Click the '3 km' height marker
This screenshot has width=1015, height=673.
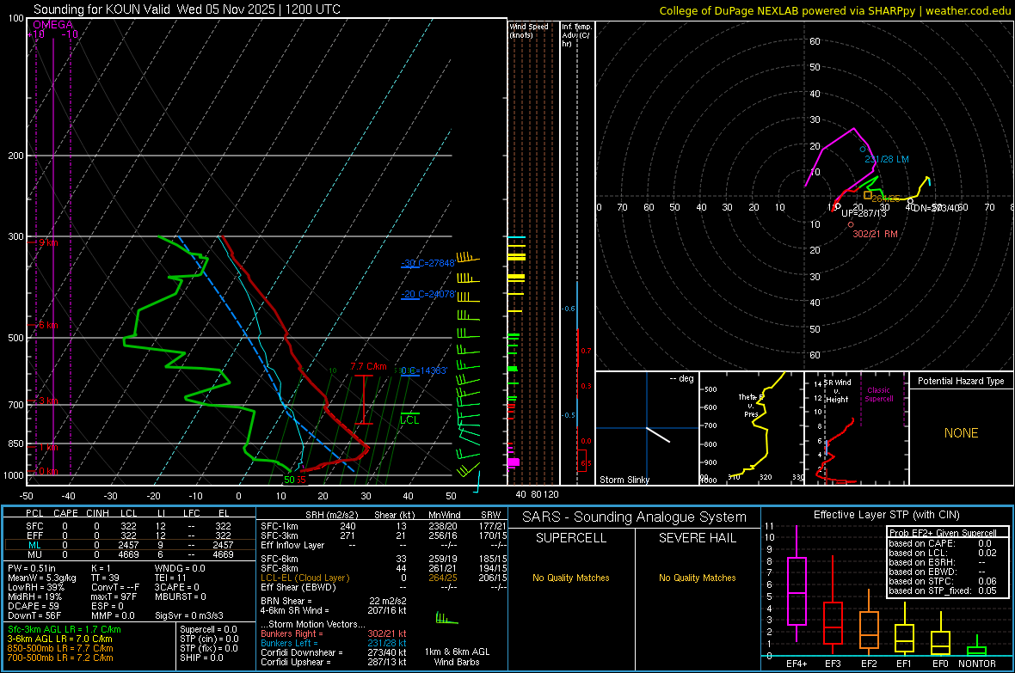48,401
